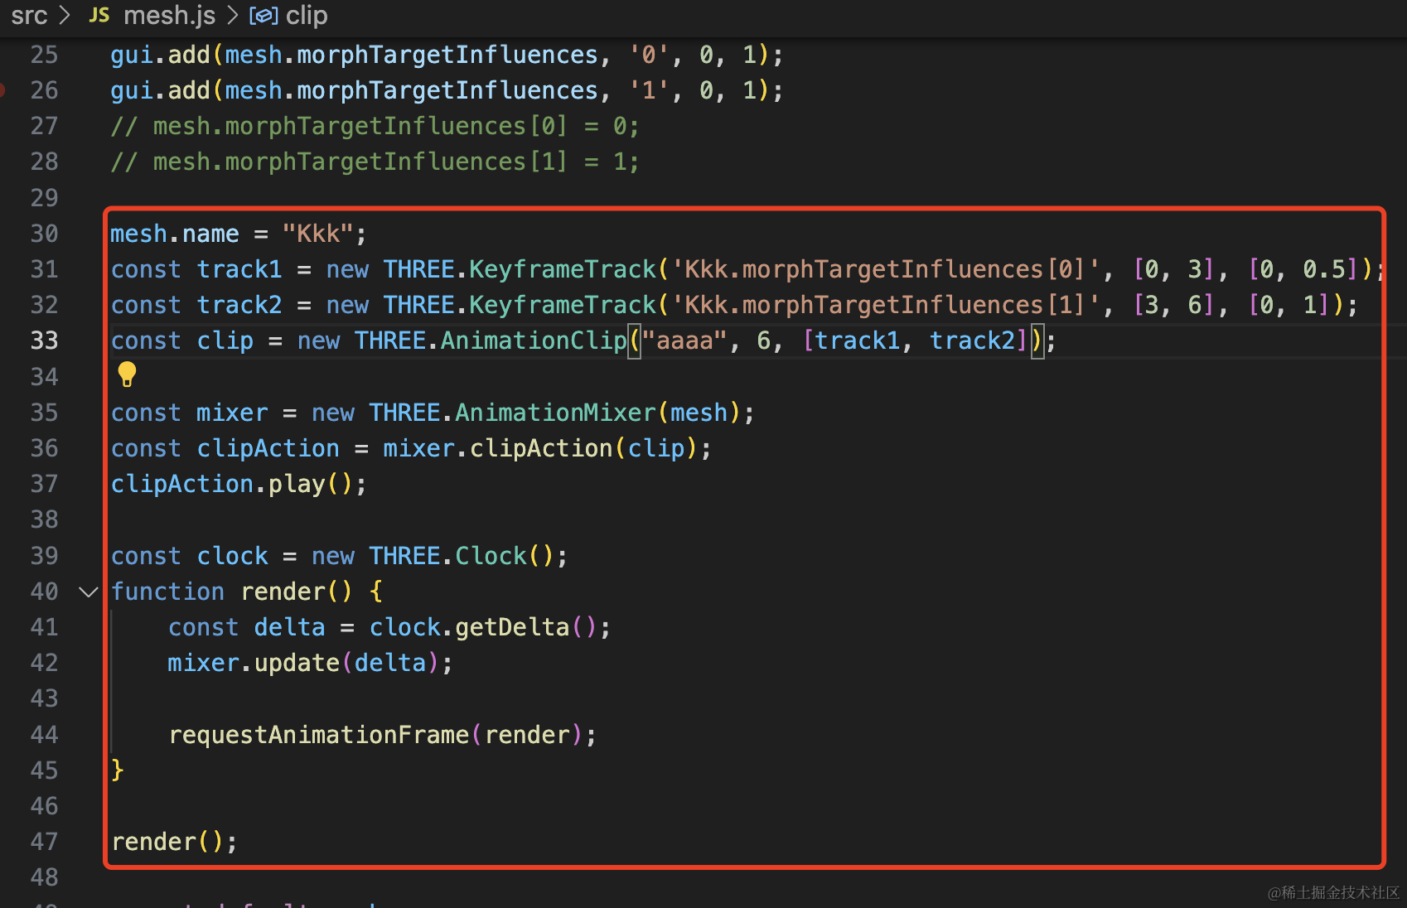Click the track1 declaration on line 31
Screen dimensions: 1407x908
[x=239, y=269]
